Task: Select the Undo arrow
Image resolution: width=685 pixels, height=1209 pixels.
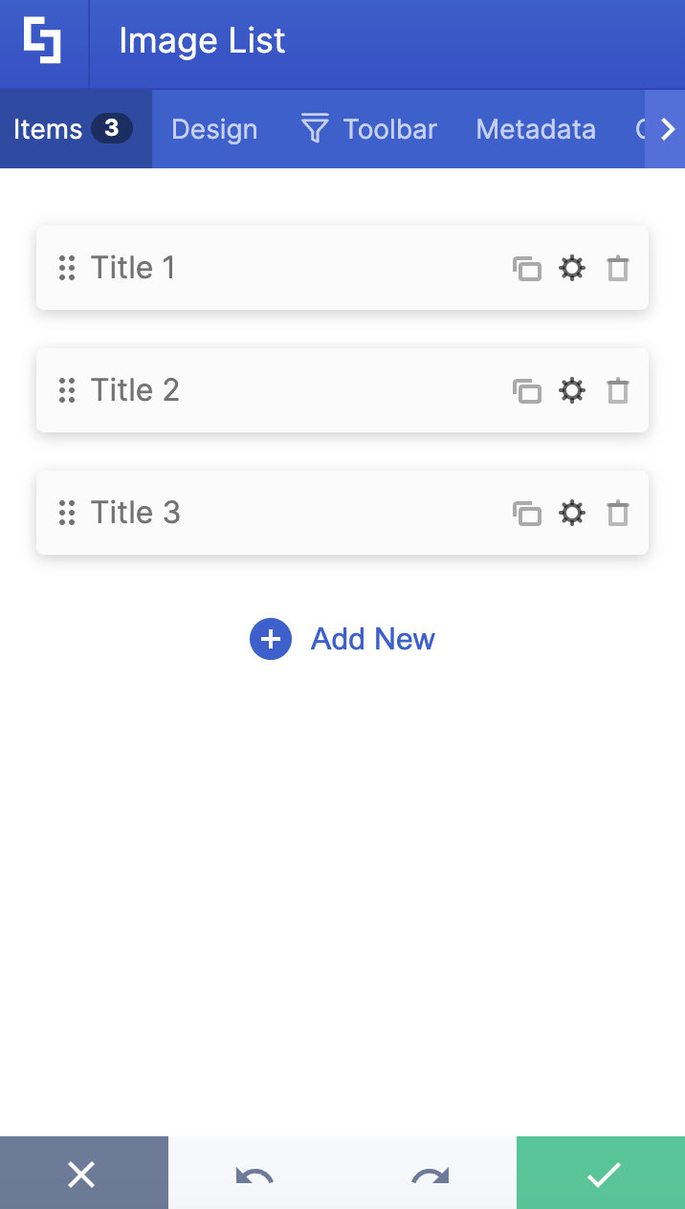Action: (x=252, y=1173)
